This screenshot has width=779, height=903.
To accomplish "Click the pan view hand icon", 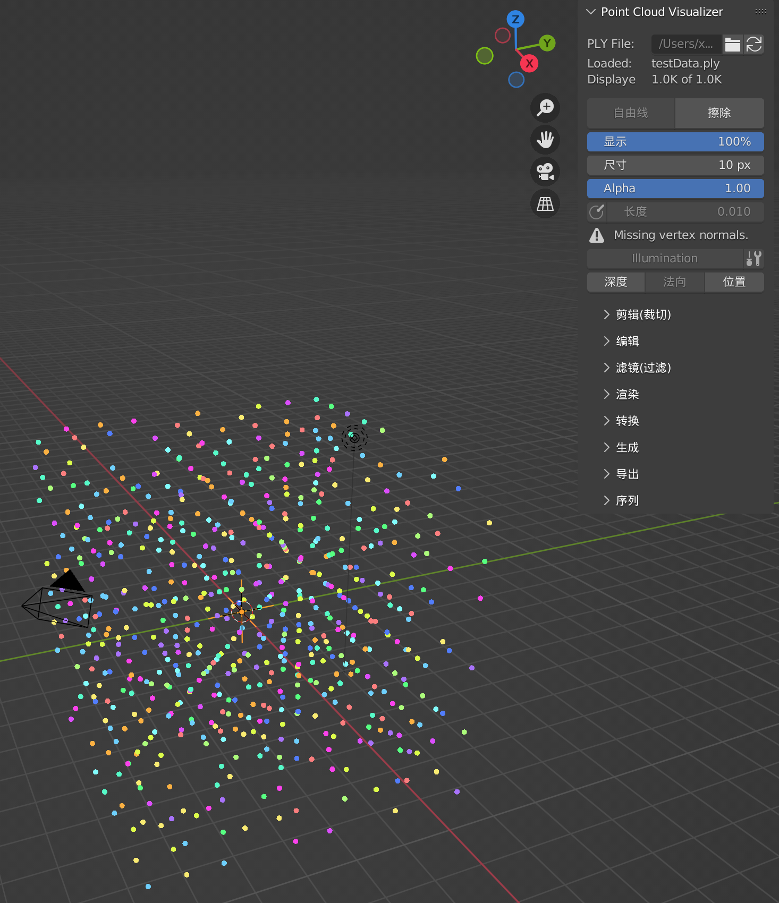I will [x=545, y=140].
